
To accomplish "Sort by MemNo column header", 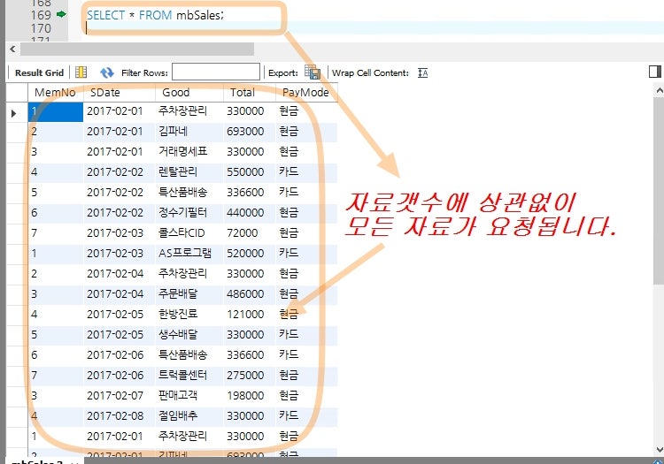I will [x=55, y=93].
